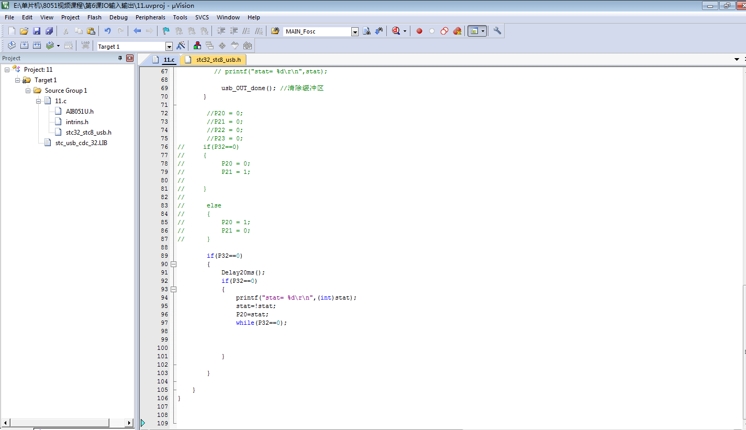The width and height of the screenshot is (746, 430).
Task: Click the Translate current file icon
Action: (12, 46)
